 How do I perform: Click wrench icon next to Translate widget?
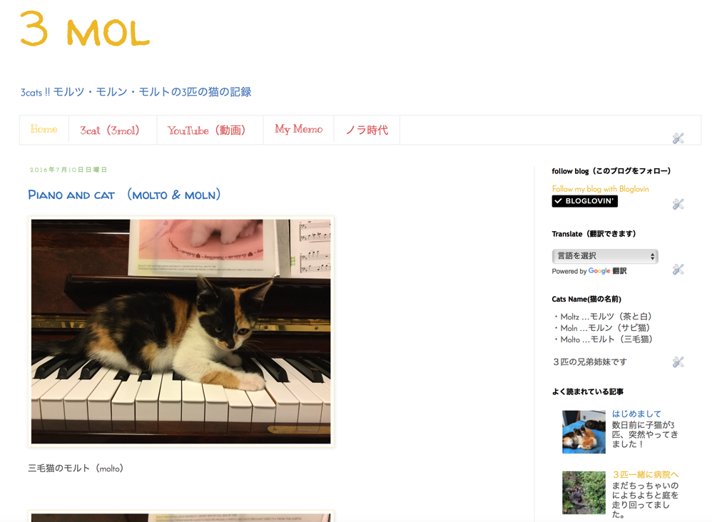coord(678,270)
